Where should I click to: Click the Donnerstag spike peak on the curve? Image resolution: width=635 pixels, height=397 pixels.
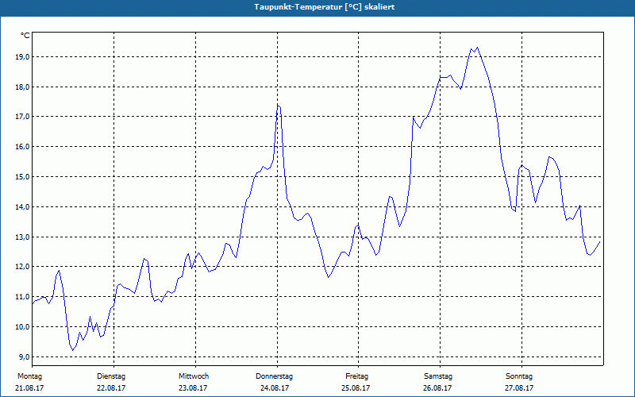278,106
